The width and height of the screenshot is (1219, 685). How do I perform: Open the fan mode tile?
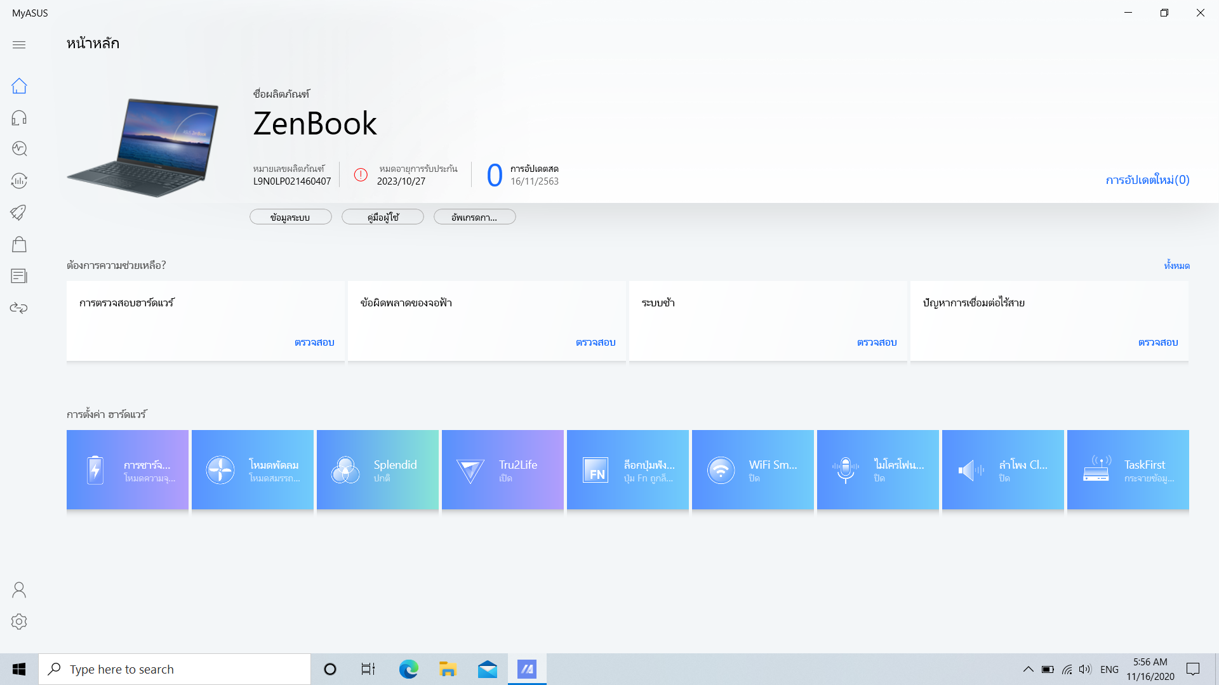(253, 470)
